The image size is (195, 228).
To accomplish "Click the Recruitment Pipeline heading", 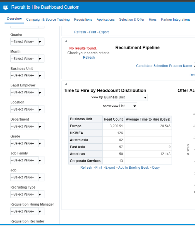I will click(x=137, y=48).
